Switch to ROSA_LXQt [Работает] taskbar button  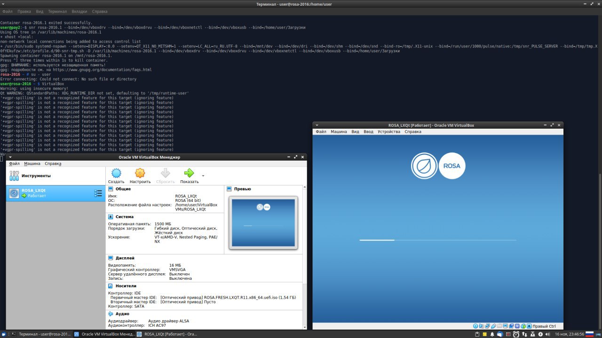click(x=167, y=334)
